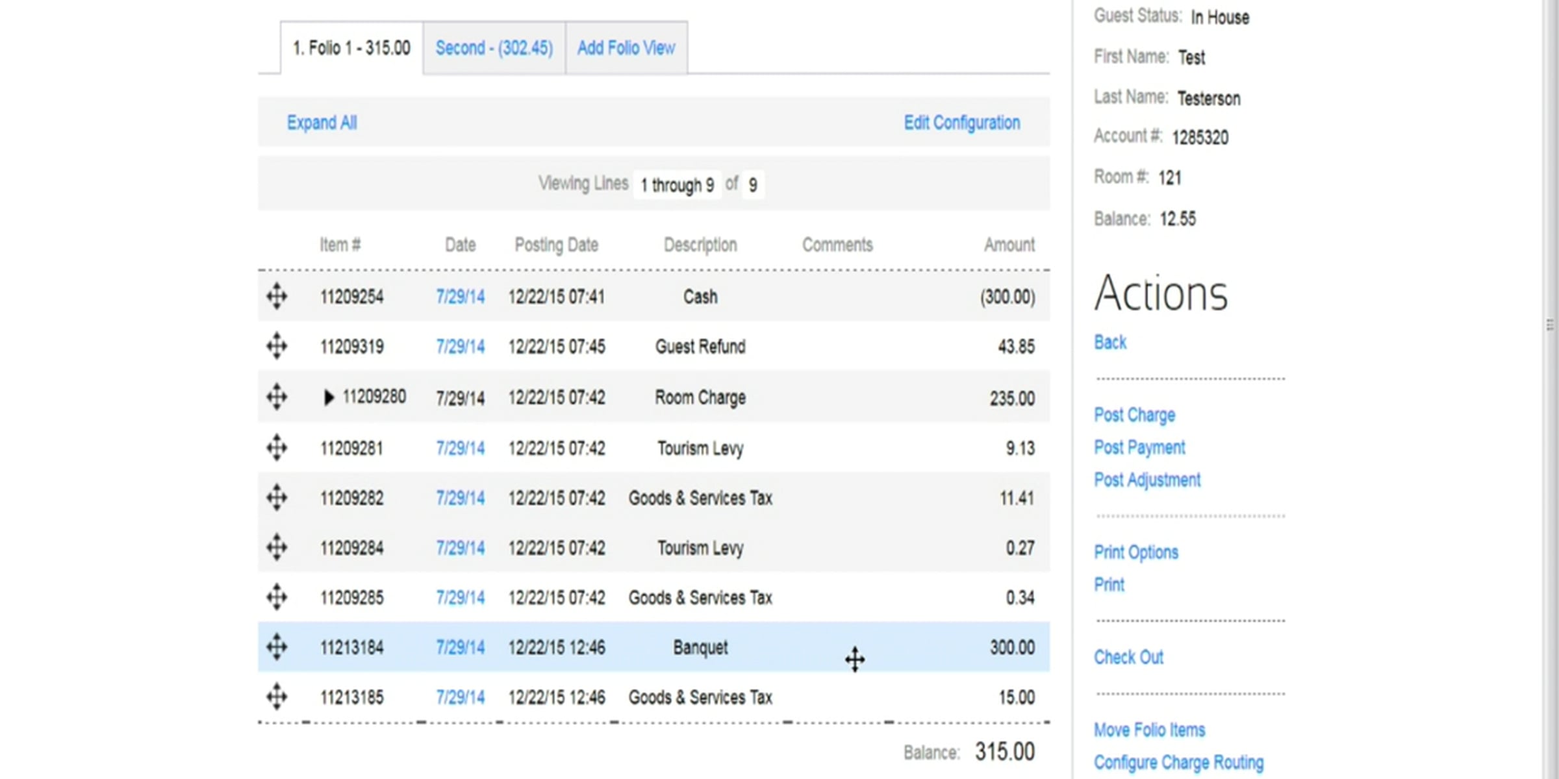Click Expand All link
This screenshot has height=779, width=1559.
322,123
